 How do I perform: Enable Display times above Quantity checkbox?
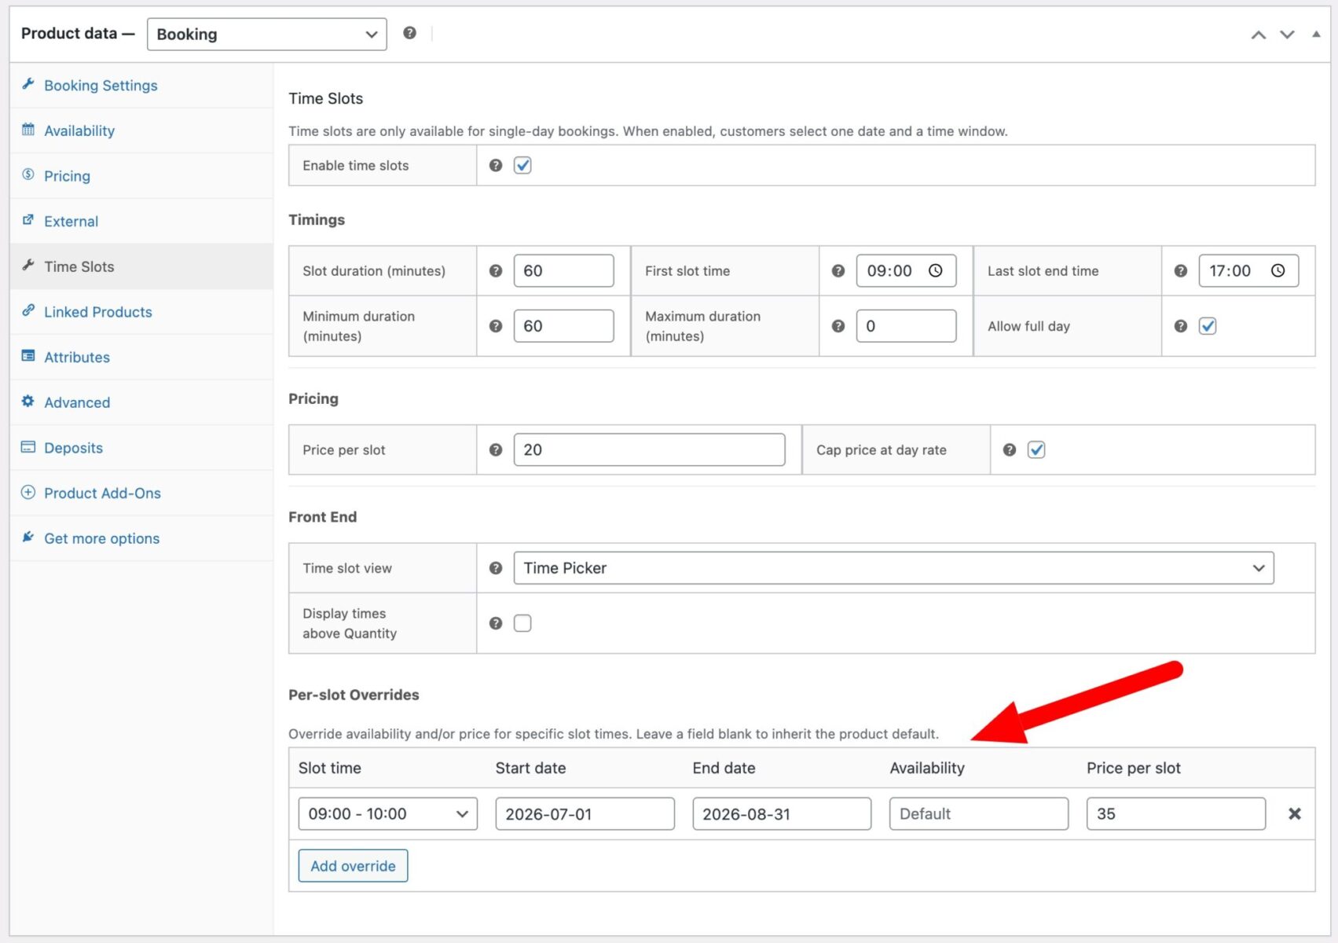click(522, 623)
